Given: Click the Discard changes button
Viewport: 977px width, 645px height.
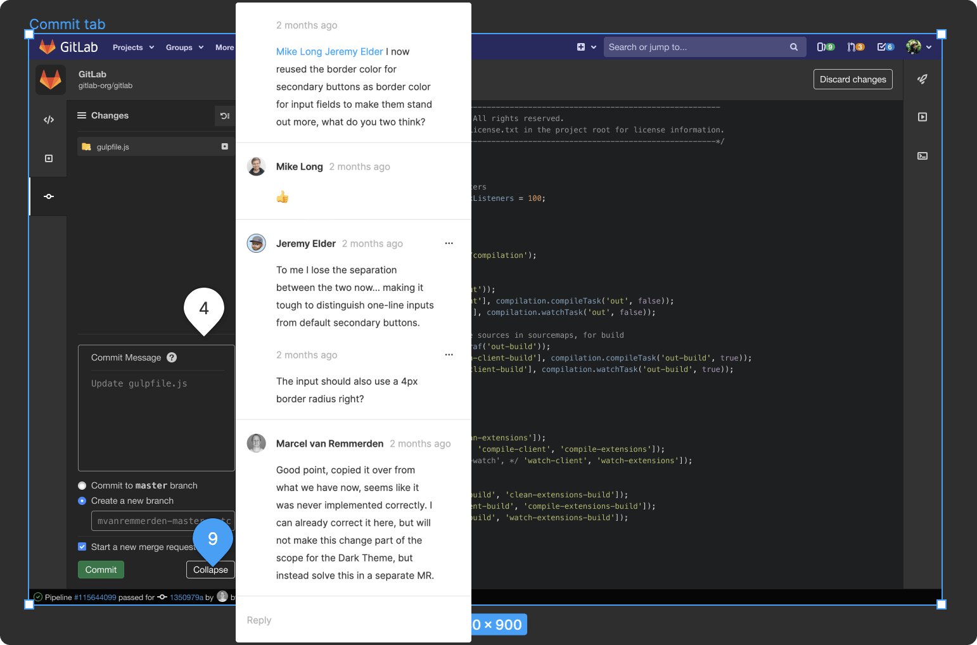Looking at the screenshot, I should (853, 79).
